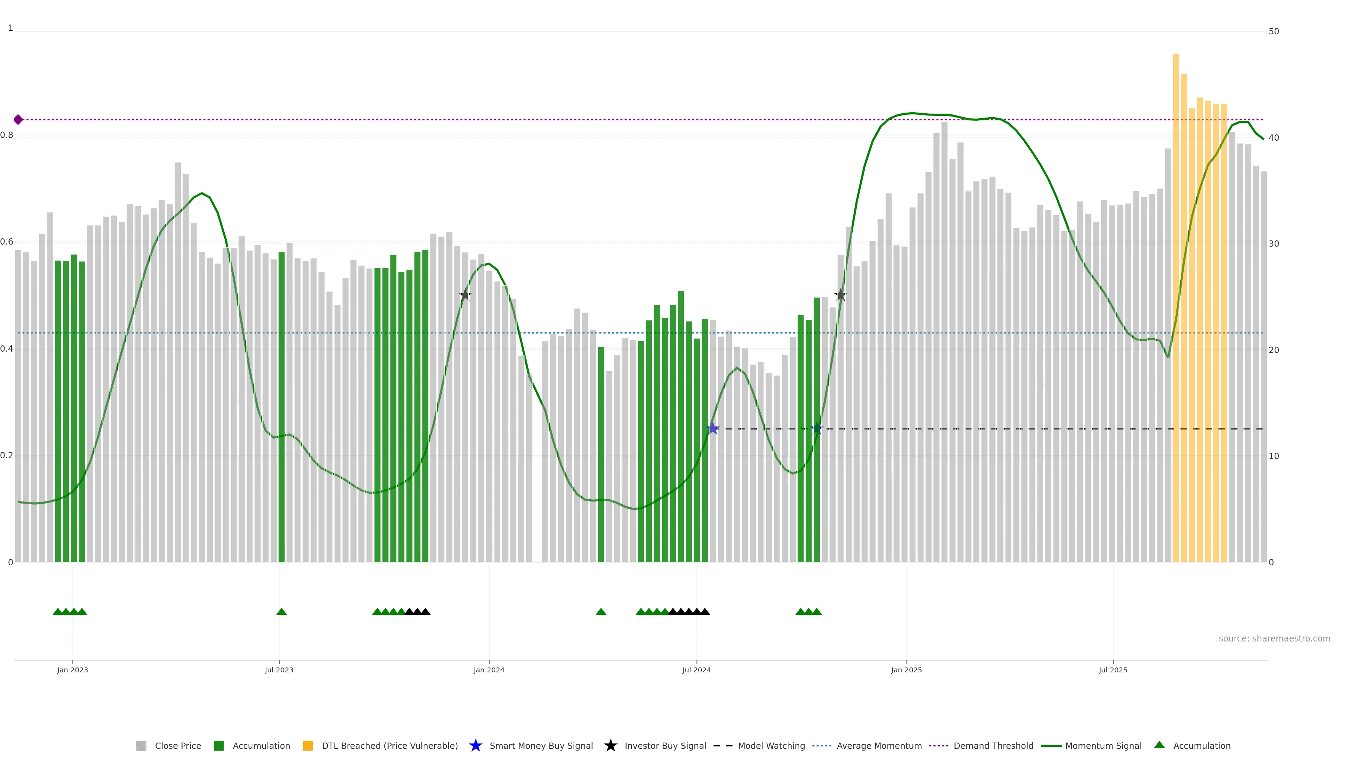1348x758 pixels.
Task: Click the black Investor Buy star near late 2024
Action: click(840, 295)
